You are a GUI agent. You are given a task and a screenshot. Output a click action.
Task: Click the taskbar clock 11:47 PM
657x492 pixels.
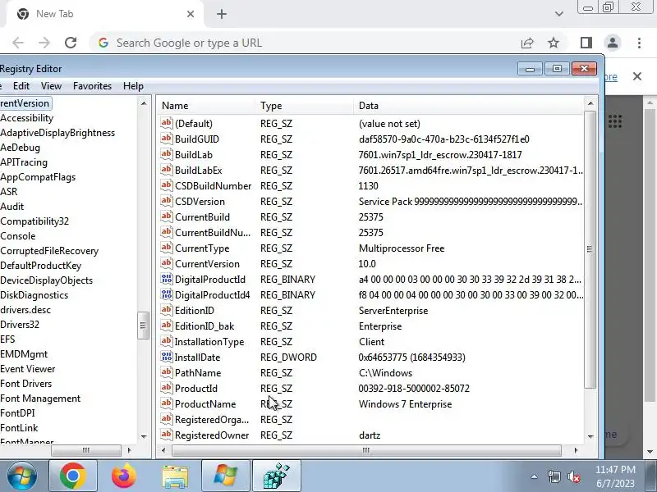coord(615,469)
